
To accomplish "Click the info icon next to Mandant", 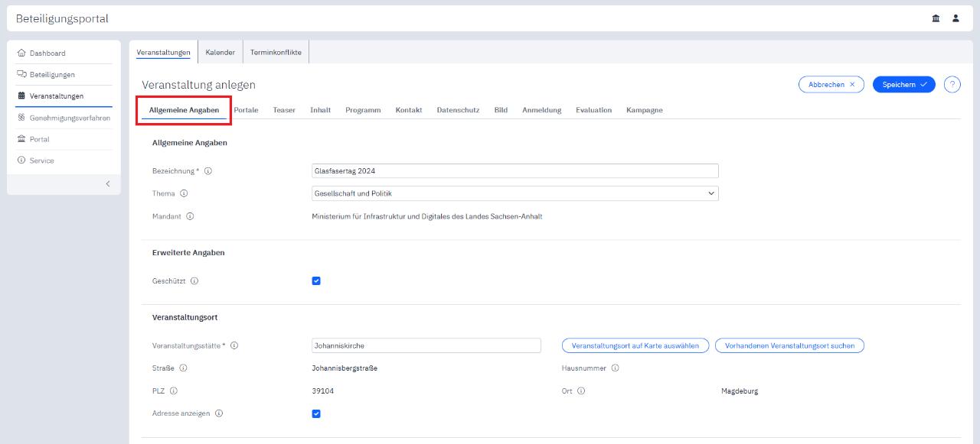I will [190, 216].
